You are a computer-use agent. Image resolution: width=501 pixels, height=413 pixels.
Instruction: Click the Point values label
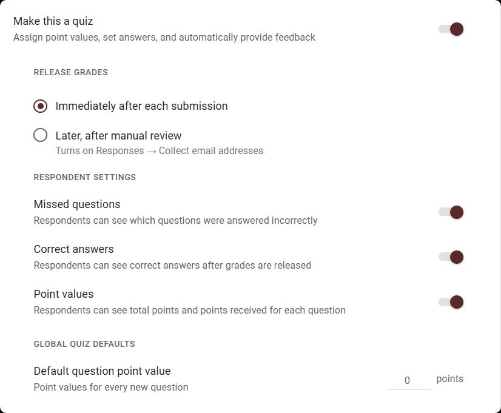[x=63, y=294]
